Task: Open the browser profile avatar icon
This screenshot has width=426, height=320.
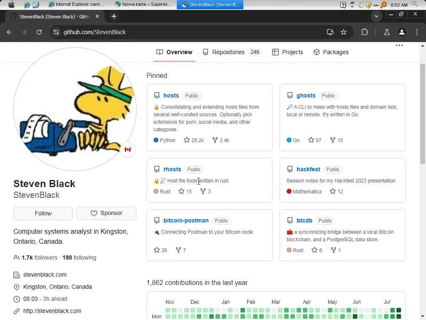Action: tap(401, 32)
